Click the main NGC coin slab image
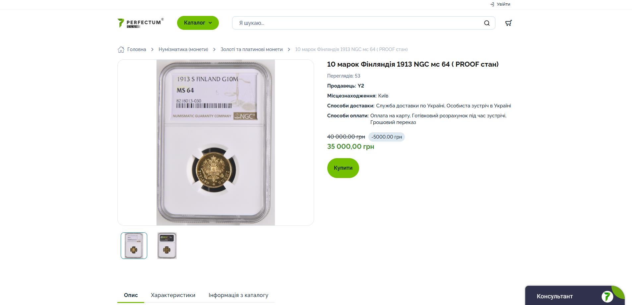This screenshot has height=305, width=632. 216,143
